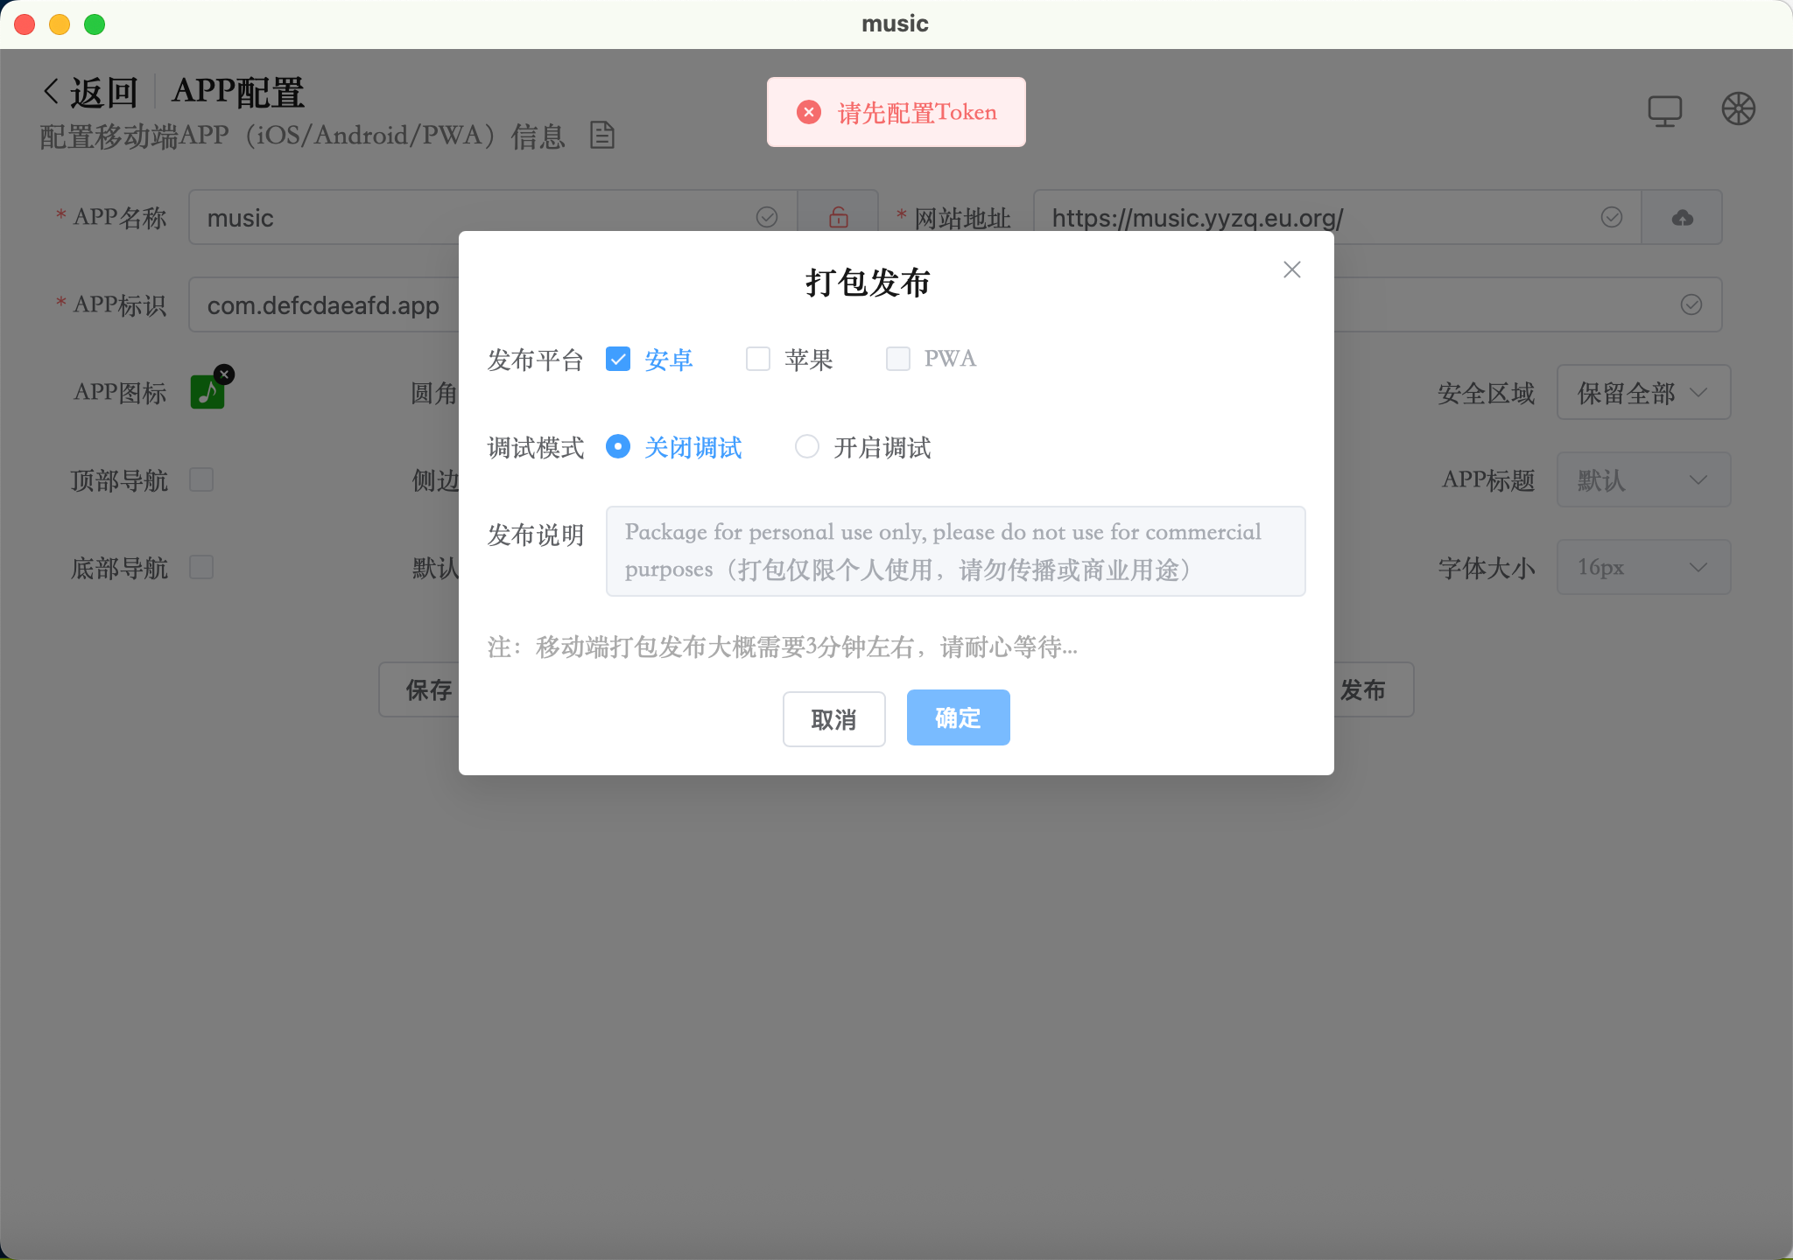This screenshot has width=1793, height=1260.
Task: Dismiss the red error icon in Token toast
Action: (809, 112)
